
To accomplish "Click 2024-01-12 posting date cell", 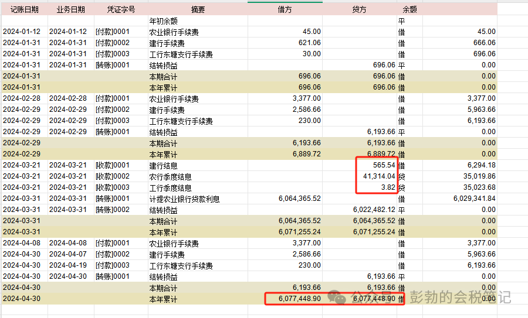I will coord(25,32).
